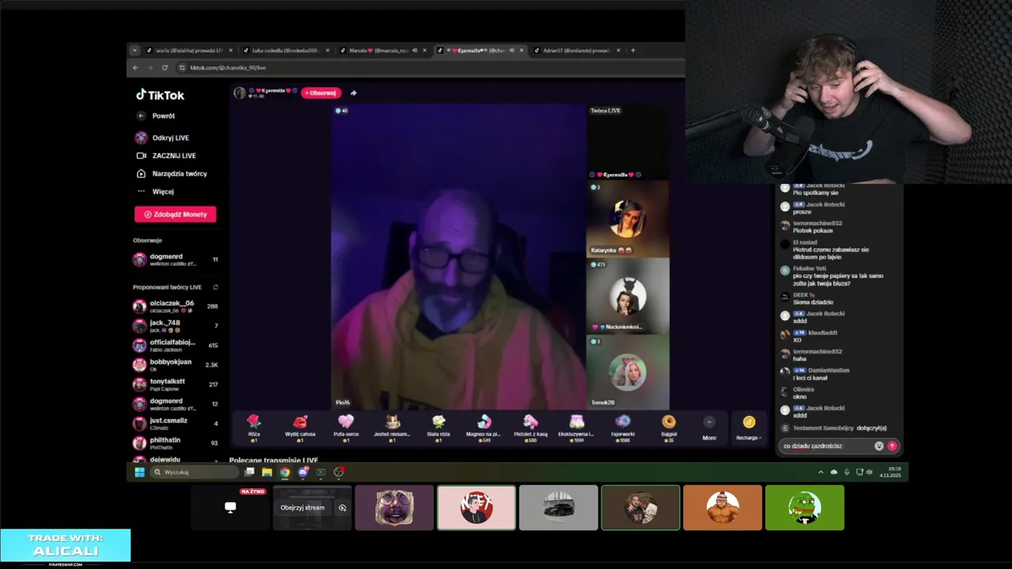Viewport: 1012px width, 569px height.
Task: Click microphone icon in system tray
Action: (847, 472)
